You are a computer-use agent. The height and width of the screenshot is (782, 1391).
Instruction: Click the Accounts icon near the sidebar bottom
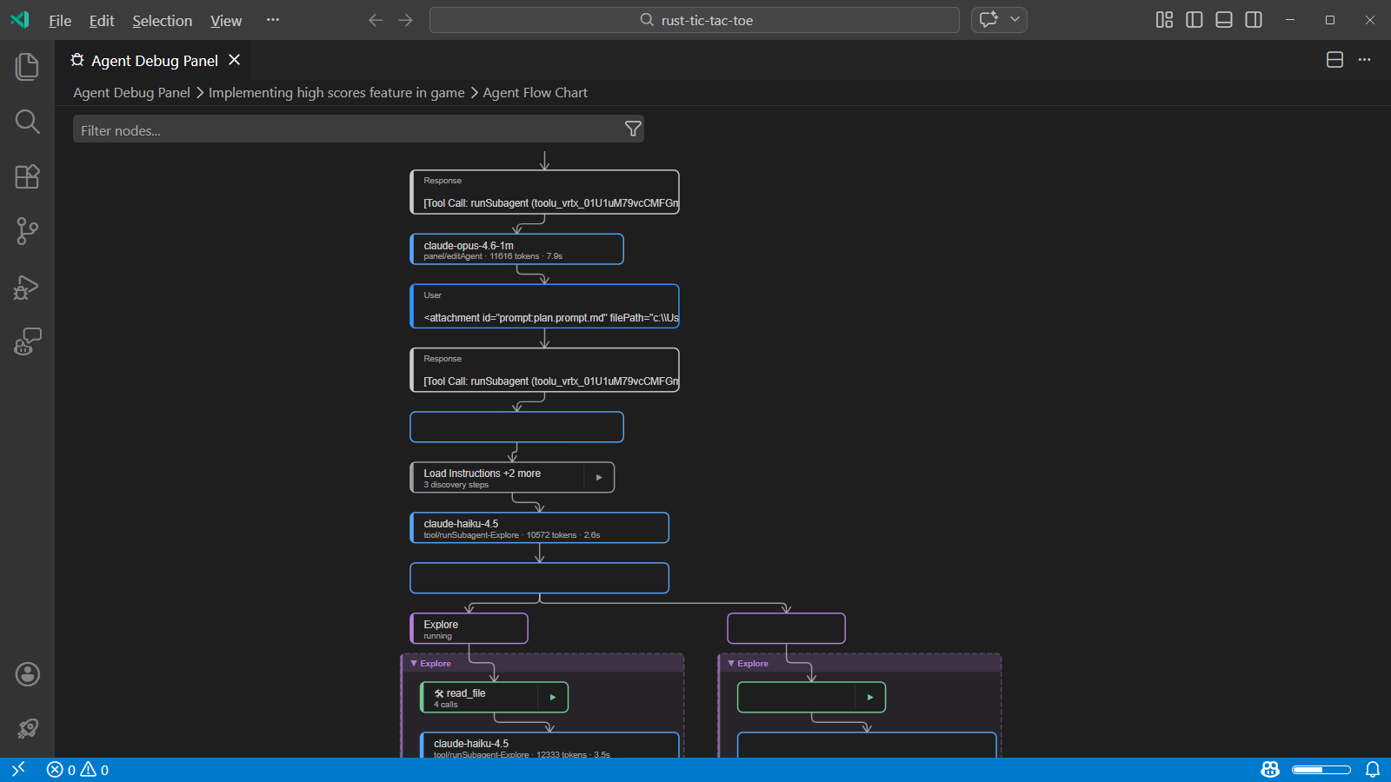[x=26, y=674]
